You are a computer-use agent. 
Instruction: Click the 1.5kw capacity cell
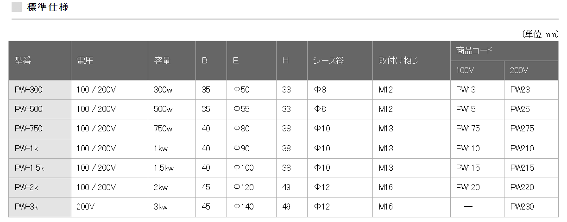pos(164,168)
